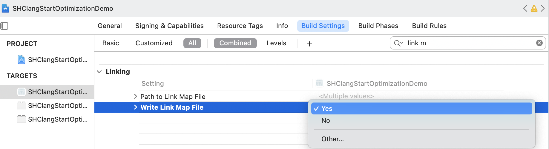Choose No from the popup menu
Viewport: 549px width, 149px height.
[326, 121]
